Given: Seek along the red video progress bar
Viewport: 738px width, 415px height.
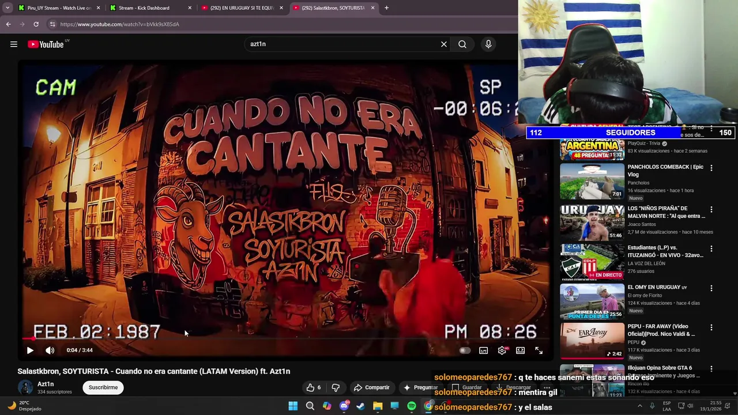Looking at the screenshot, I should 285,339.
